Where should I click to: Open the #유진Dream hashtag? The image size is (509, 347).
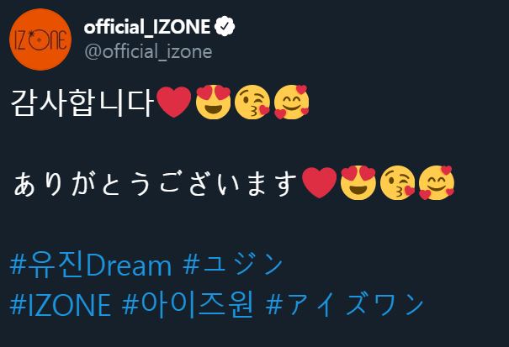(x=91, y=266)
